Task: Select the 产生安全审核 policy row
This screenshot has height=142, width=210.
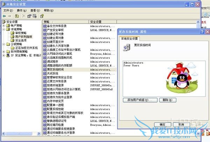Action: click(79, 30)
